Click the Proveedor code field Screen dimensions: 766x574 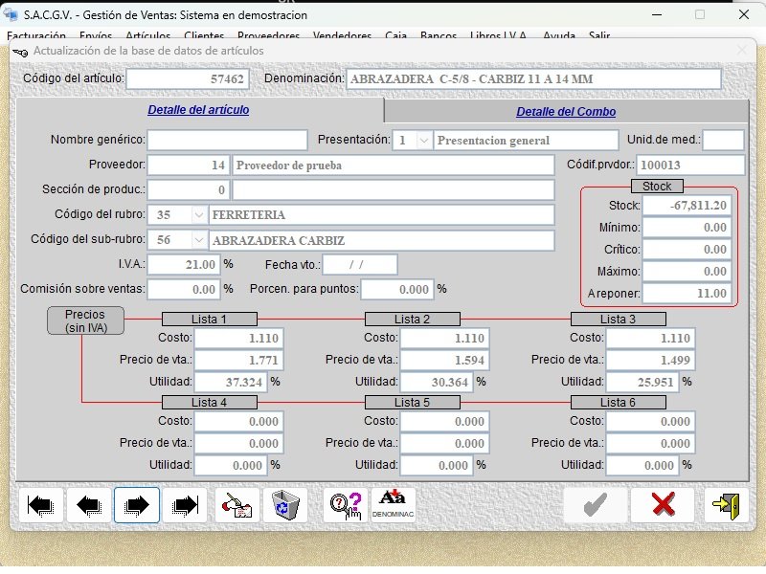click(x=188, y=165)
